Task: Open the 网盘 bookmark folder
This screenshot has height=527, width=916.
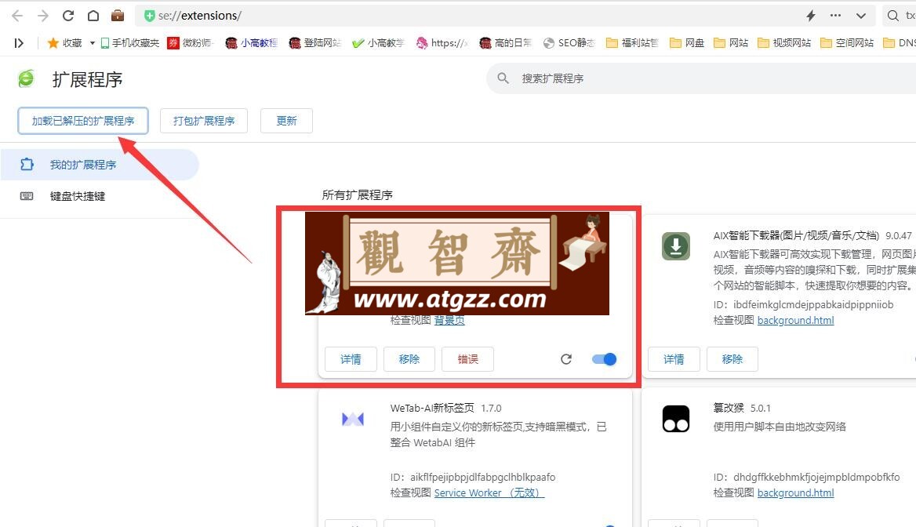Action: 687,42
